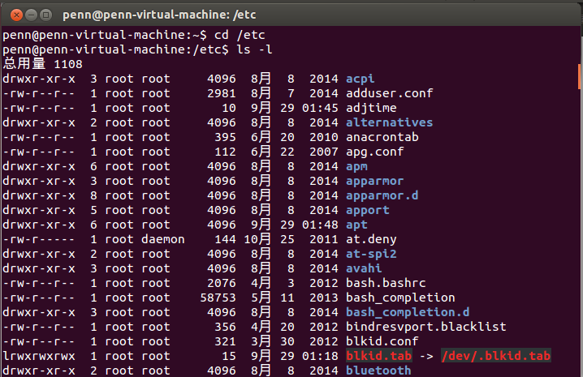Click the 3月 month in blkid.conf row

click(x=261, y=341)
